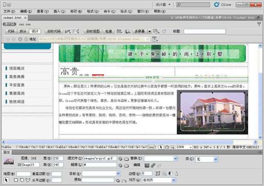Select the polygon hotspot tool
This screenshot has height=186, width=264.
click(x=28, y=180)
